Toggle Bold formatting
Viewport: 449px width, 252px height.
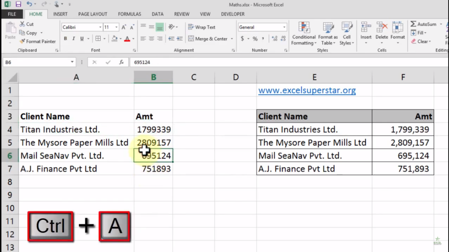click(65, 38)
